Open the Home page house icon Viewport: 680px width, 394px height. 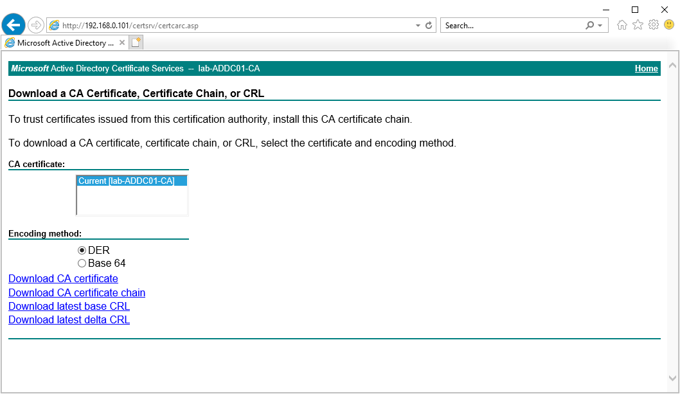[x=622, y=24]
